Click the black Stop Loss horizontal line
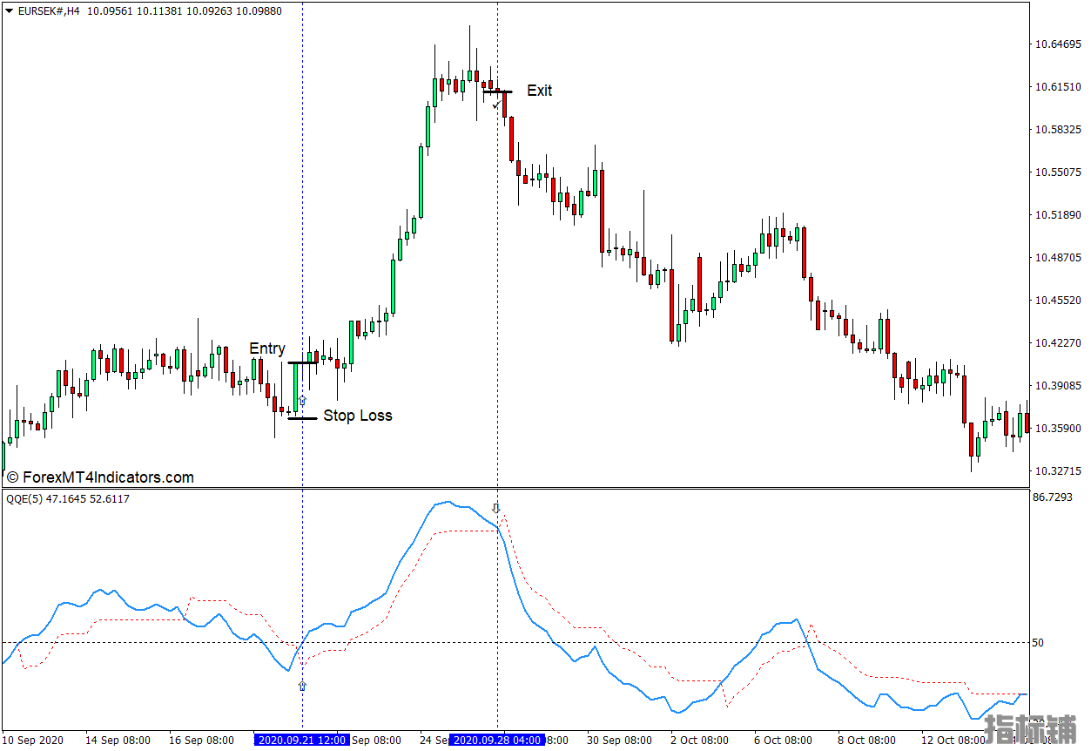 pyautogui.click(x=302, y=418)
